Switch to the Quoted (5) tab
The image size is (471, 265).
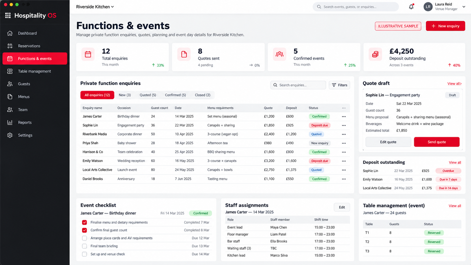[x=148, y=95]
